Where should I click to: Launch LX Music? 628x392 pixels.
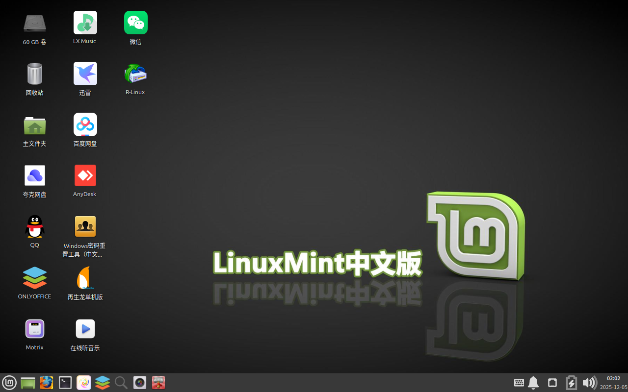coord(85,23)
